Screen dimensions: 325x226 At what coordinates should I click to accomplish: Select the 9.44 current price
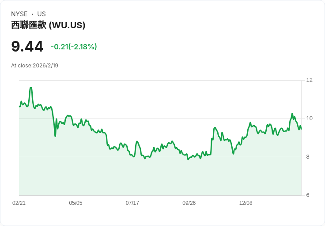tap(27, 47)
